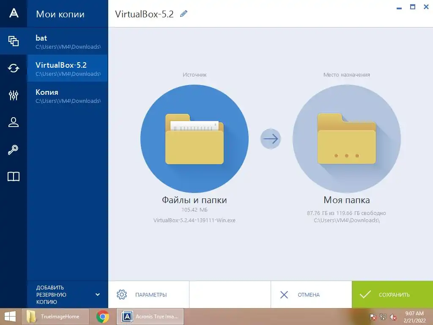The height and width of the screenshot is (325, 433).
Task: Click the destination path C:\Users\VM4\Downloads\ text
Action: coord(347,220)
